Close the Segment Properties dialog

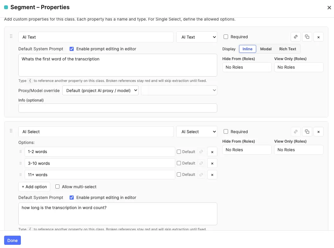[x=329, y=8]
